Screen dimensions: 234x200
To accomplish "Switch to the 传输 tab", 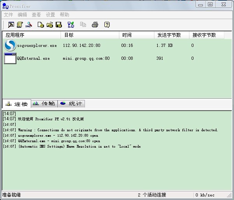I will pyautogui.click(x=44, y=104).
